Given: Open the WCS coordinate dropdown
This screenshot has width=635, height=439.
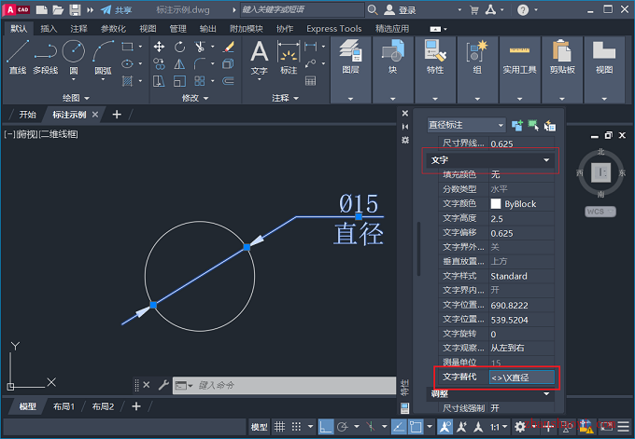Looking at the screenshot, I should pyautogui.click(x=600, y=212).
